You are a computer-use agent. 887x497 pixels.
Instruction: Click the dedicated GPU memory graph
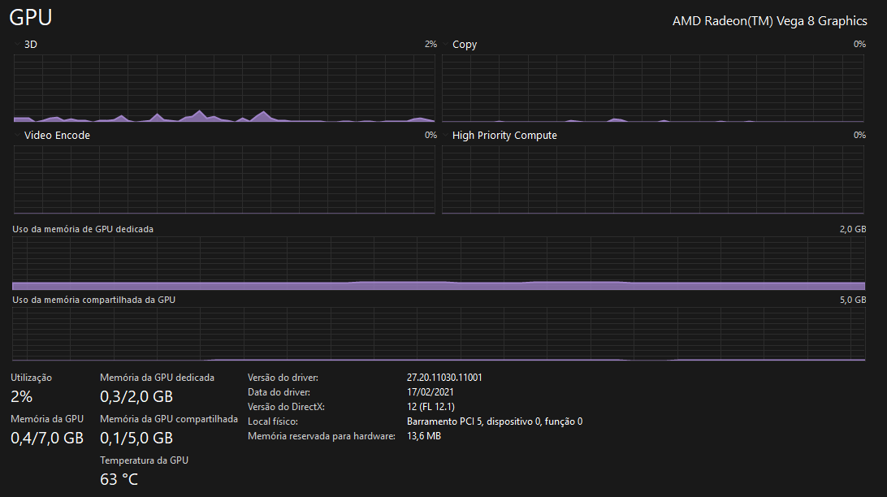tap(439, 263)
